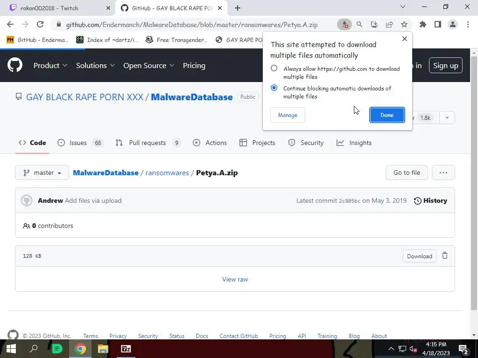Open the notification center icon
The height and width of the screenshot is (358, 478).
(x=463, y=349)
